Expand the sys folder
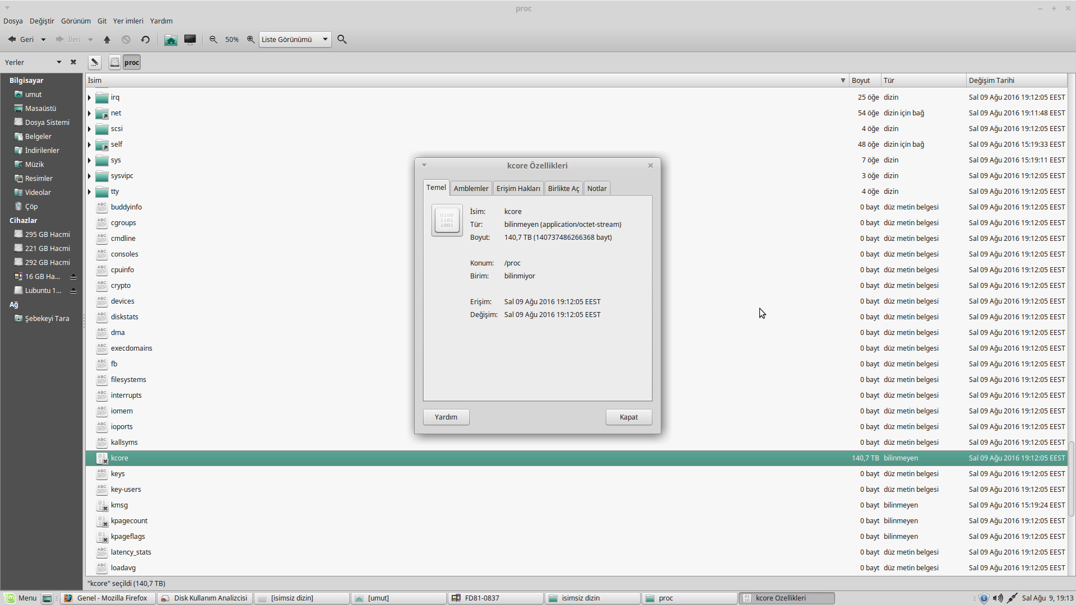The width and height of the screenshot is (1076, 605). 89,161
